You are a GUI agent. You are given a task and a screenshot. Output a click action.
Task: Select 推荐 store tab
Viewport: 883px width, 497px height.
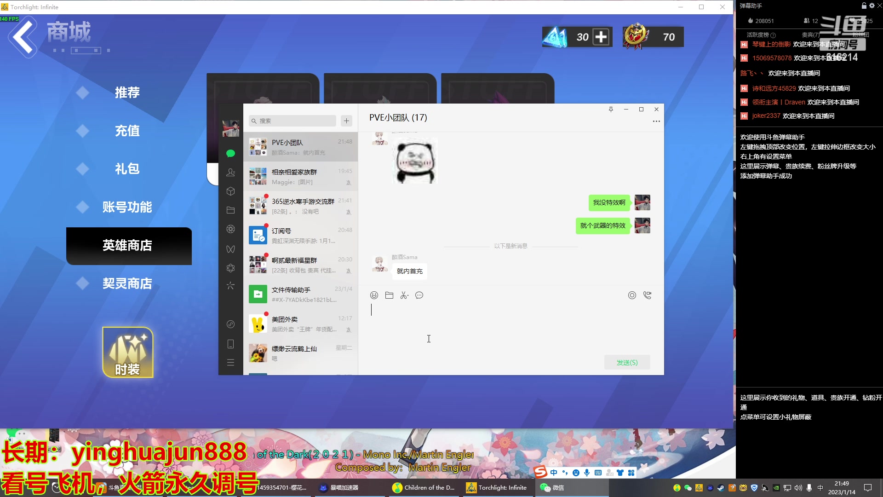tap(127, 92)
